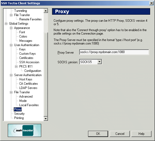Viewport: 155px width, 141px height.
Task: Open the Custom Keys page
Action: (x=28, y=54)
